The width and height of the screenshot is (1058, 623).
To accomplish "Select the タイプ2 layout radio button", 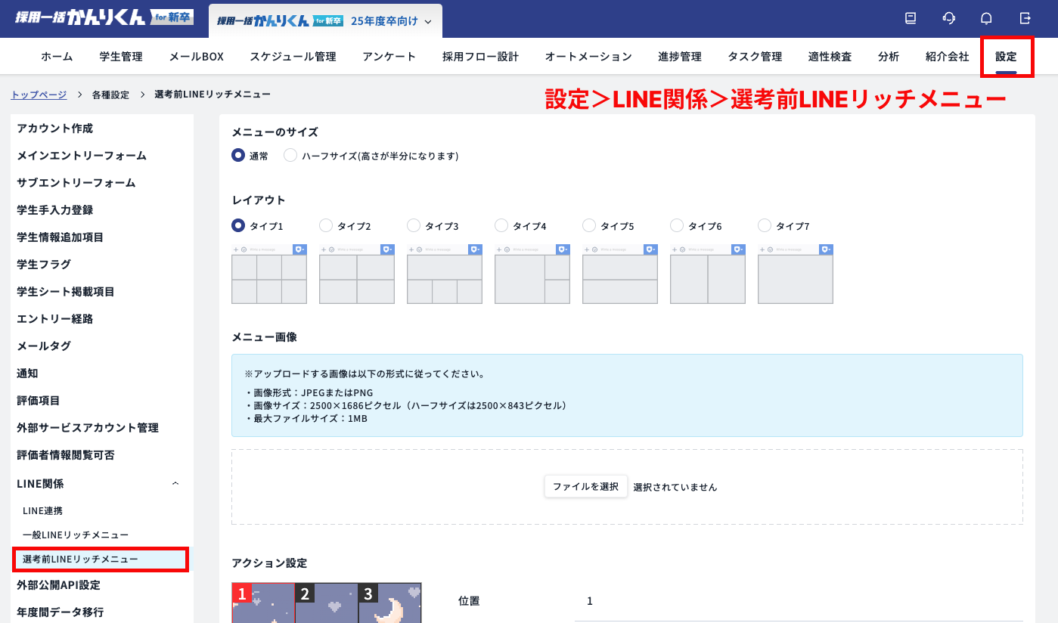I will pos(325,225).
